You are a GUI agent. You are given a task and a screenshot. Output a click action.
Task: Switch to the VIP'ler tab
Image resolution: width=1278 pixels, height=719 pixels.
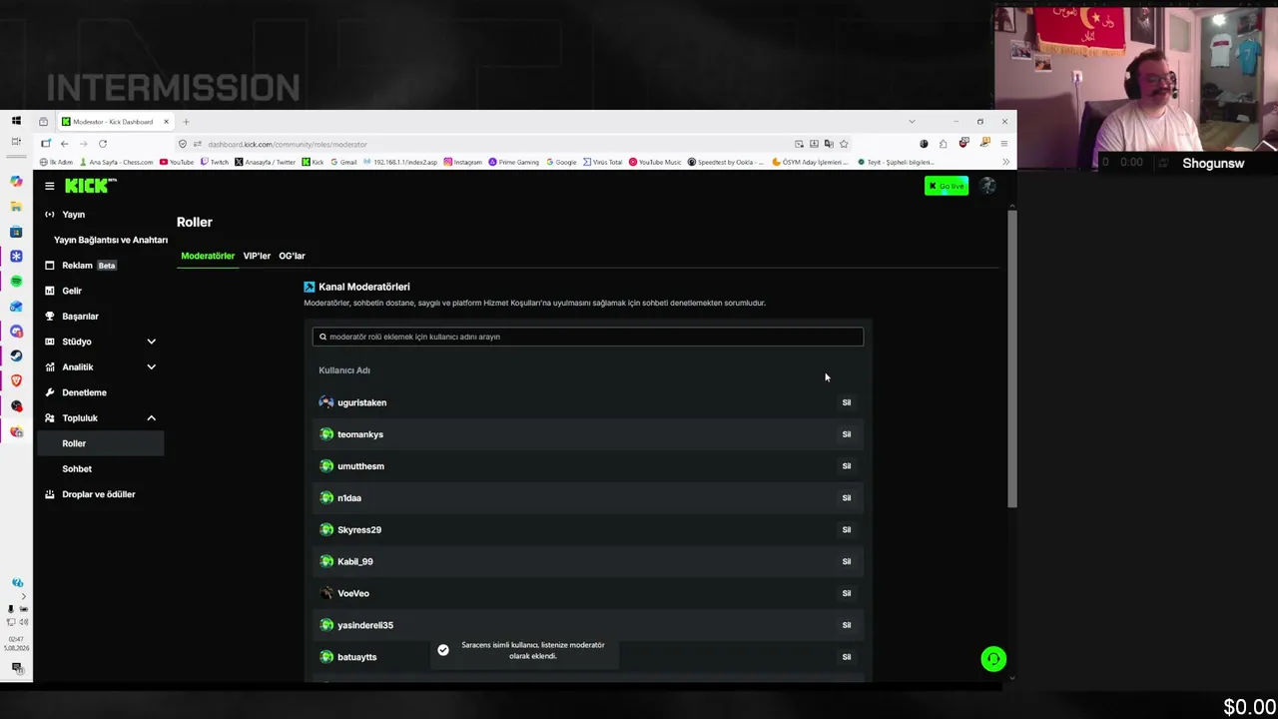pyautogui.click(x=257, y=256)
